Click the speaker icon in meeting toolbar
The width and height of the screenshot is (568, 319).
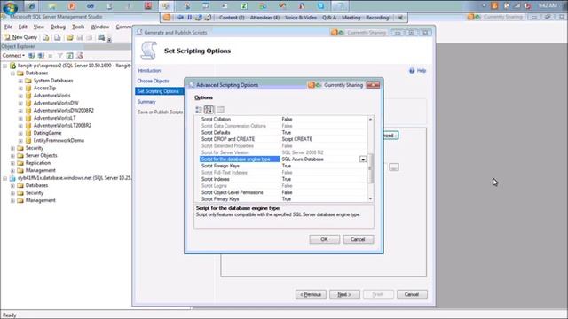coord(400,18)
